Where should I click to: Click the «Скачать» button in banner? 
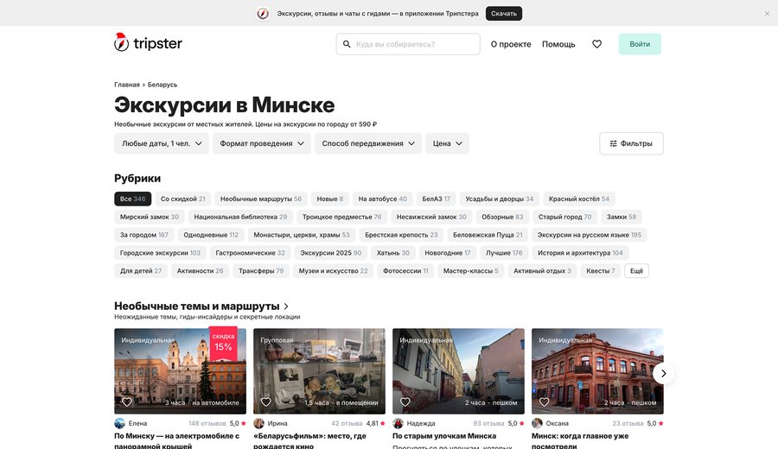pos(504,13)
